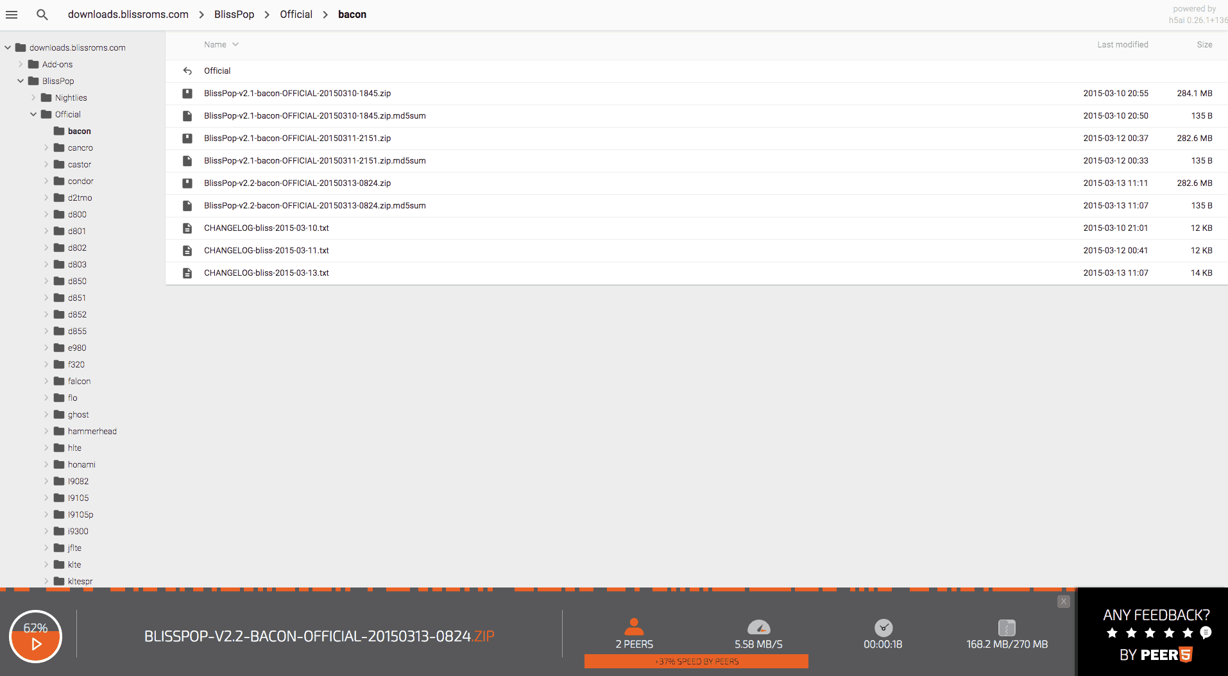Open the search magnifier icon

[42, 14]
